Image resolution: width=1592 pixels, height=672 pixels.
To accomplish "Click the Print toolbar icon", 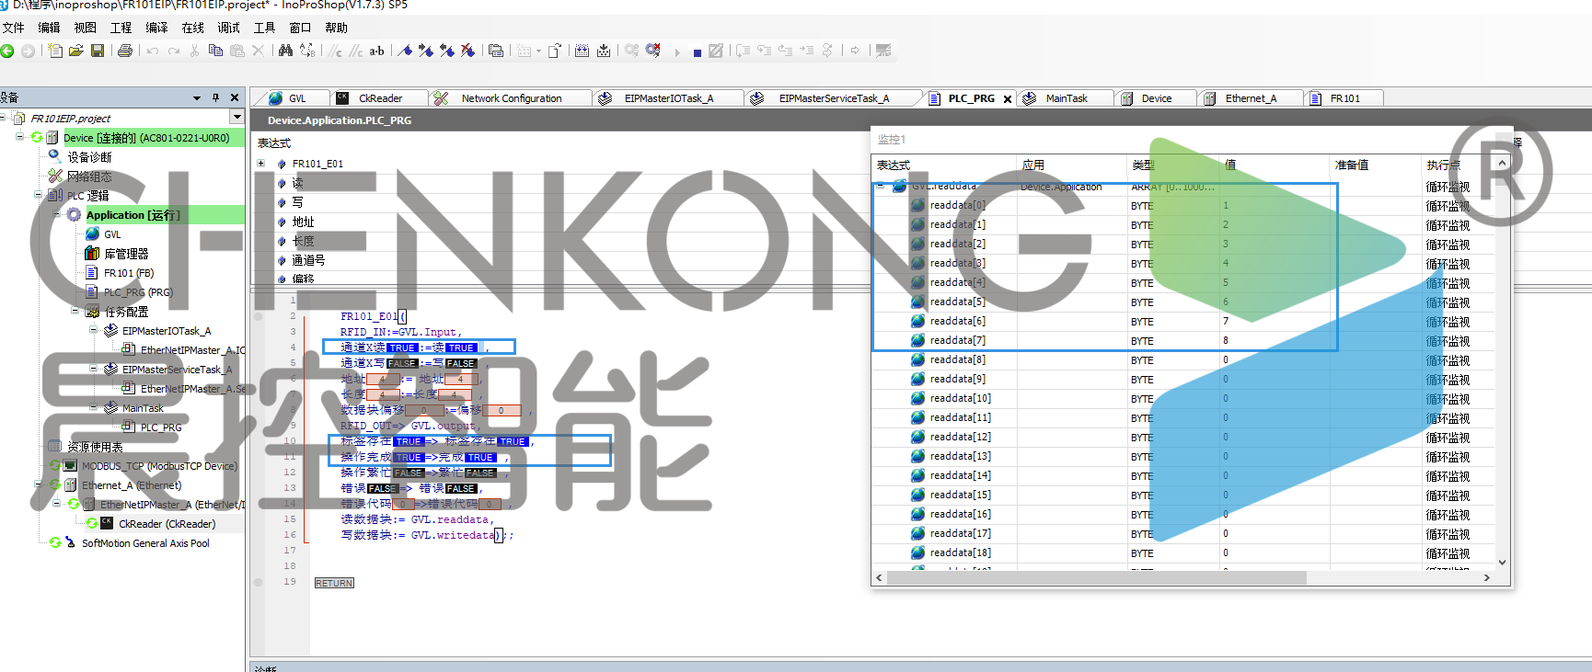I will (x=125, y=51).
